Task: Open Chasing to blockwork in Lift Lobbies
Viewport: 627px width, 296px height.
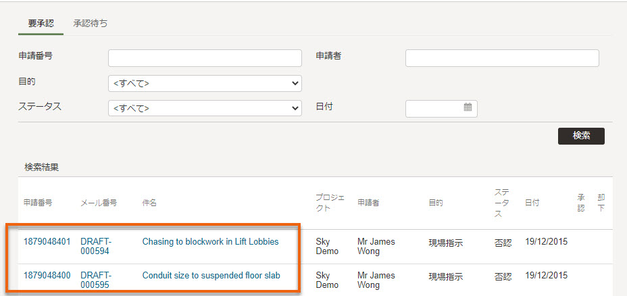Action: (210, 242)
